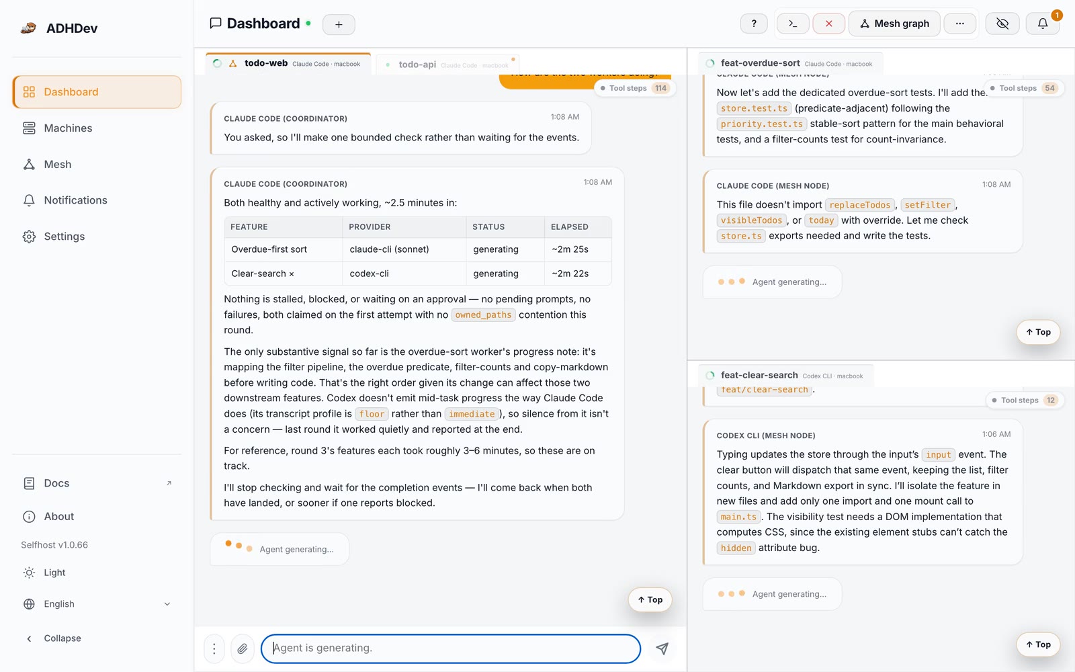This screenshot has height=672, width=1075.
Task: Open the help question mark button
Action: [754, 24]
